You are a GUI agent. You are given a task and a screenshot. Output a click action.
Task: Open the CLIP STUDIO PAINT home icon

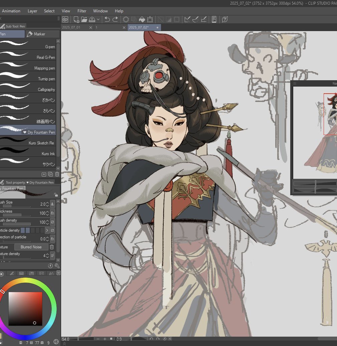coord(65,19)
